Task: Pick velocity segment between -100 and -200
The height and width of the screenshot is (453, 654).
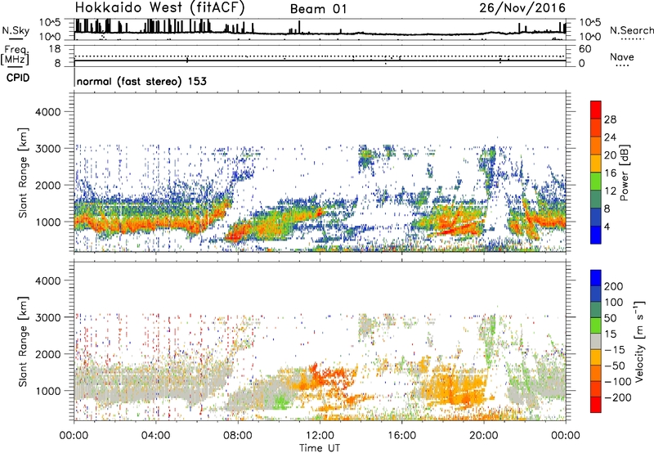Action: [596, 388]
